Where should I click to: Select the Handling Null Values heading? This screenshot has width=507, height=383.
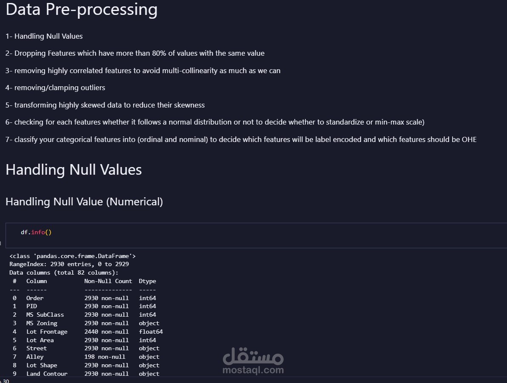pyautogui.click(x=74, y=170)
